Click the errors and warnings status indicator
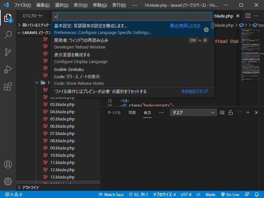Image resolution: width=264 pixels, height=198 pixels. (x=14, y=195)
